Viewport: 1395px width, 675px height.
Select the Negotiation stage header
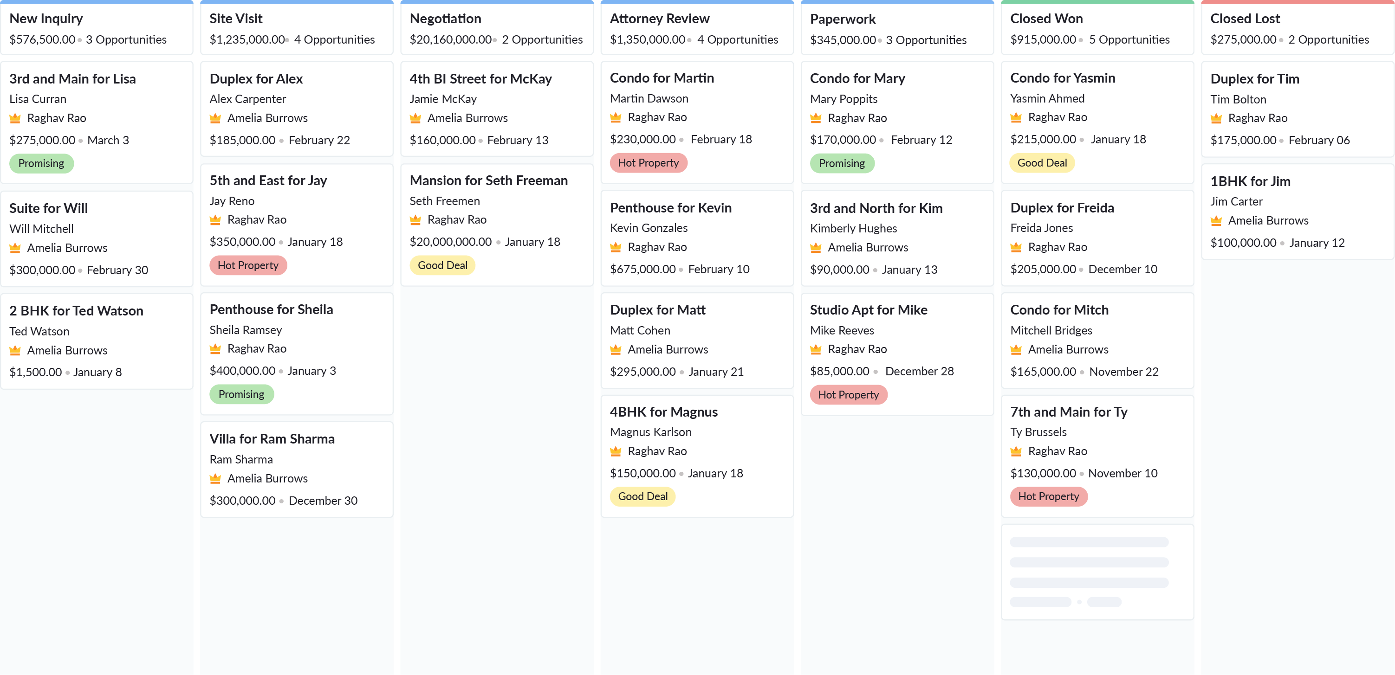(x=445, y=19)
